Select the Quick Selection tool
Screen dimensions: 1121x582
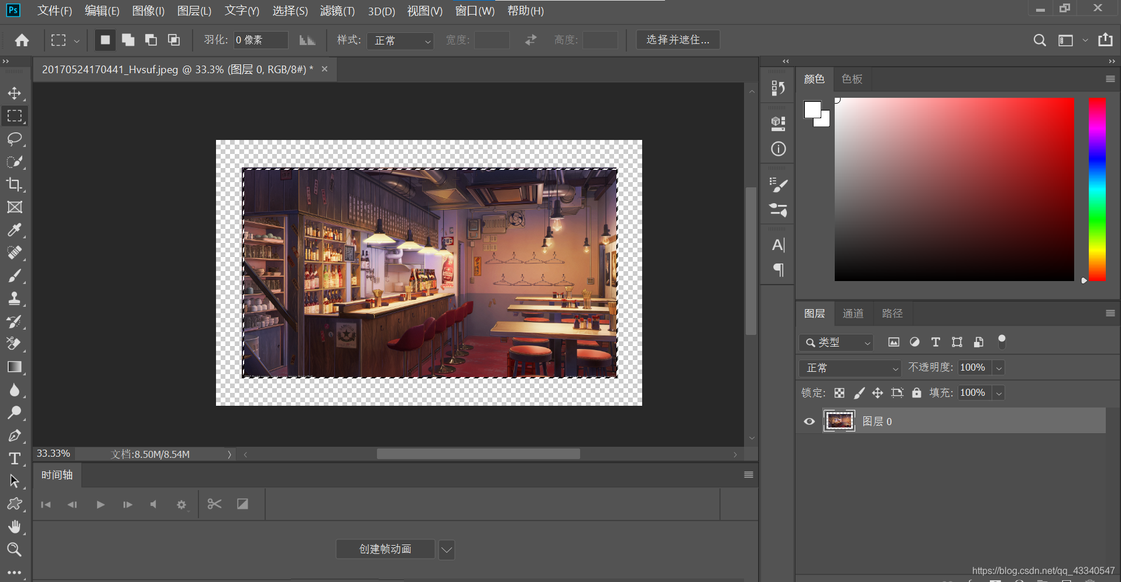click(x=15, y=162)
